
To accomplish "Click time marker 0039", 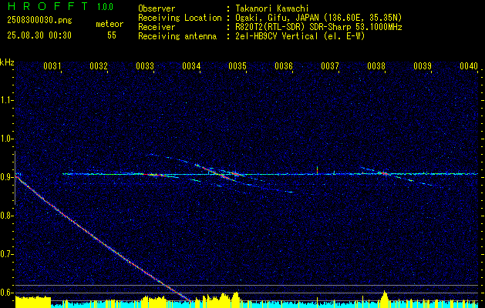I will [423, 66].
